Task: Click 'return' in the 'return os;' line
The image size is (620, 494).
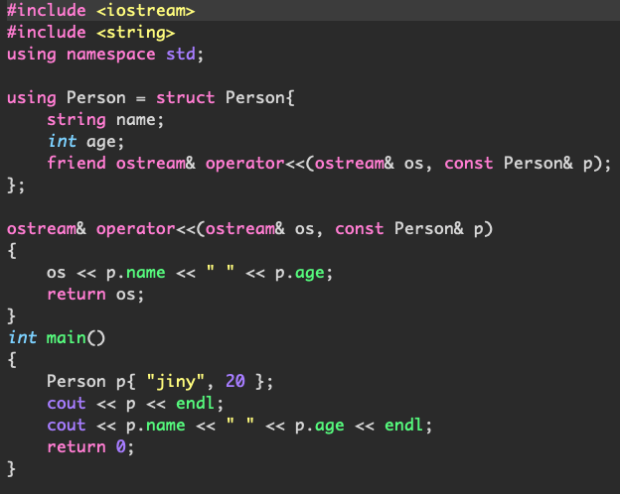Action: coord(77,295)
